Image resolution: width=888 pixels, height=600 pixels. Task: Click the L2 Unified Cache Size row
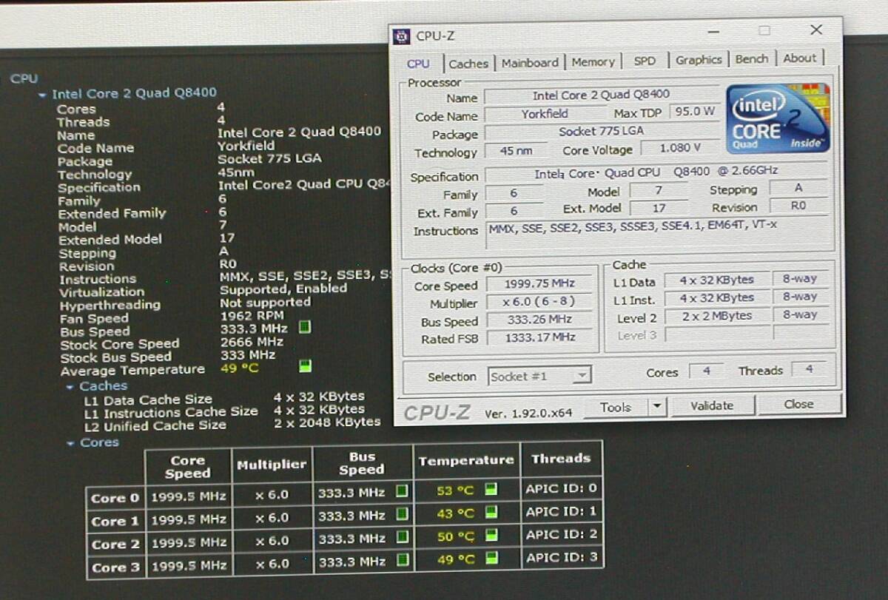(232, 423)
